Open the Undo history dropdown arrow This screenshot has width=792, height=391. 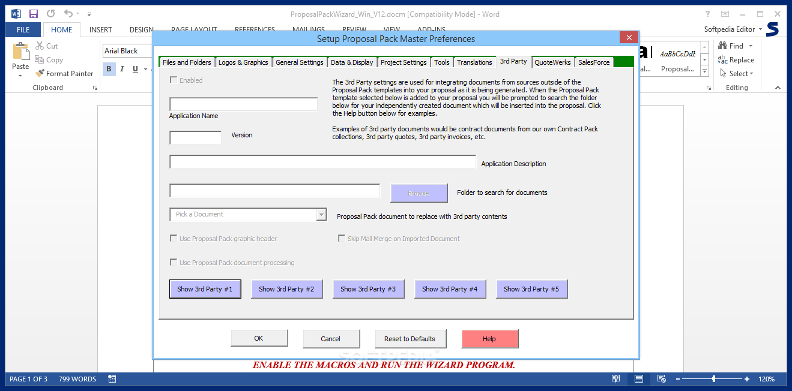tap(77, 13)
